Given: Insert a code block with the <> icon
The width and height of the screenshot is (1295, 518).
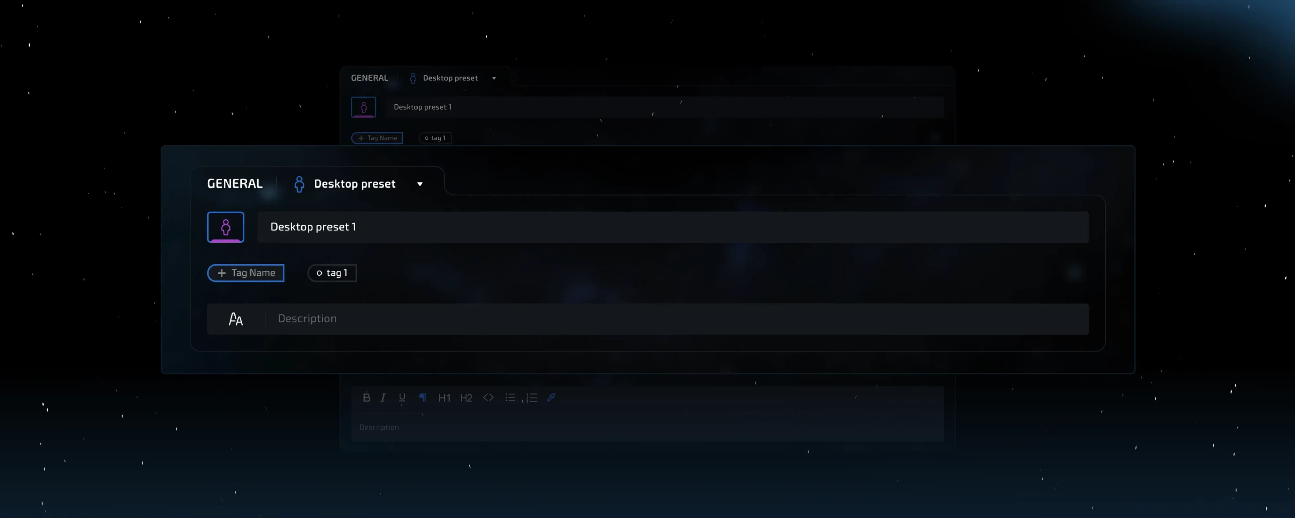Looking at the screenshot, I should [488, 397].
